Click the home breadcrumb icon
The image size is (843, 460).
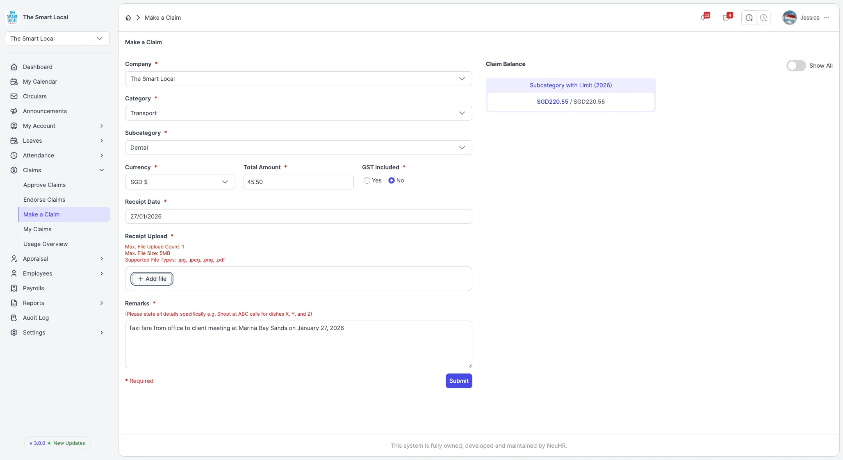128,18
